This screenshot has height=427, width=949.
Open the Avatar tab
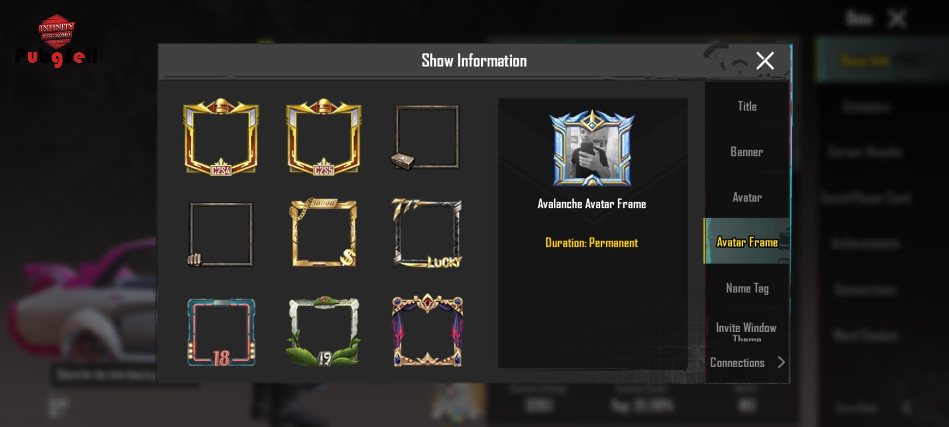(x=747, y=197)
